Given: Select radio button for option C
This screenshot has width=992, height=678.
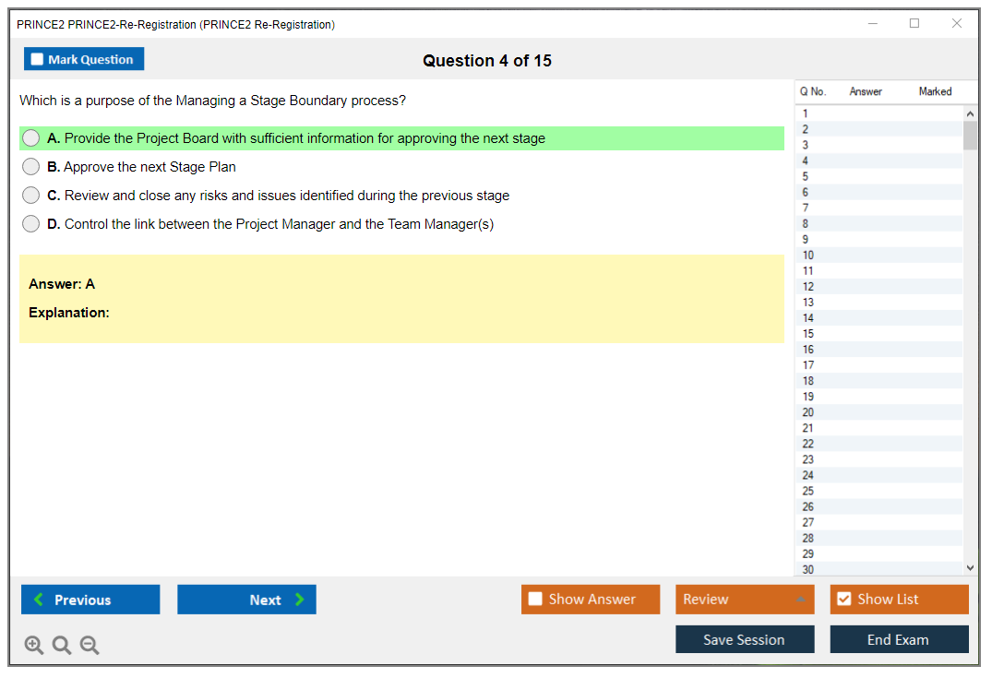Looking at the screenshot, I should click(31, 196).
